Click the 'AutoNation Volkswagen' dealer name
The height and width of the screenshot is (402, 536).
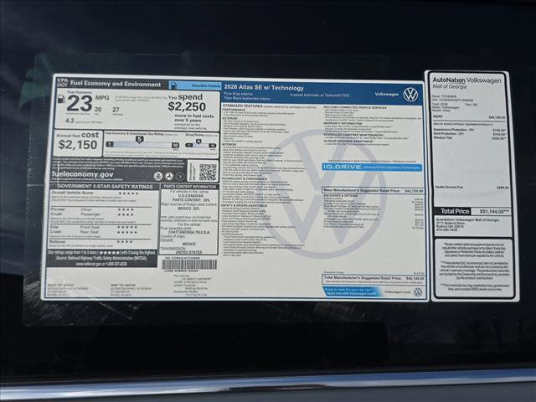(466, 80)
